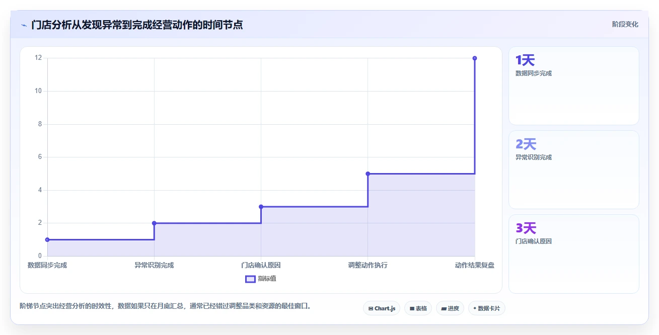Select the 表格 tag pill
Image resolution: width=659 pixels, height=335 pixels.
tap(418, 308)
